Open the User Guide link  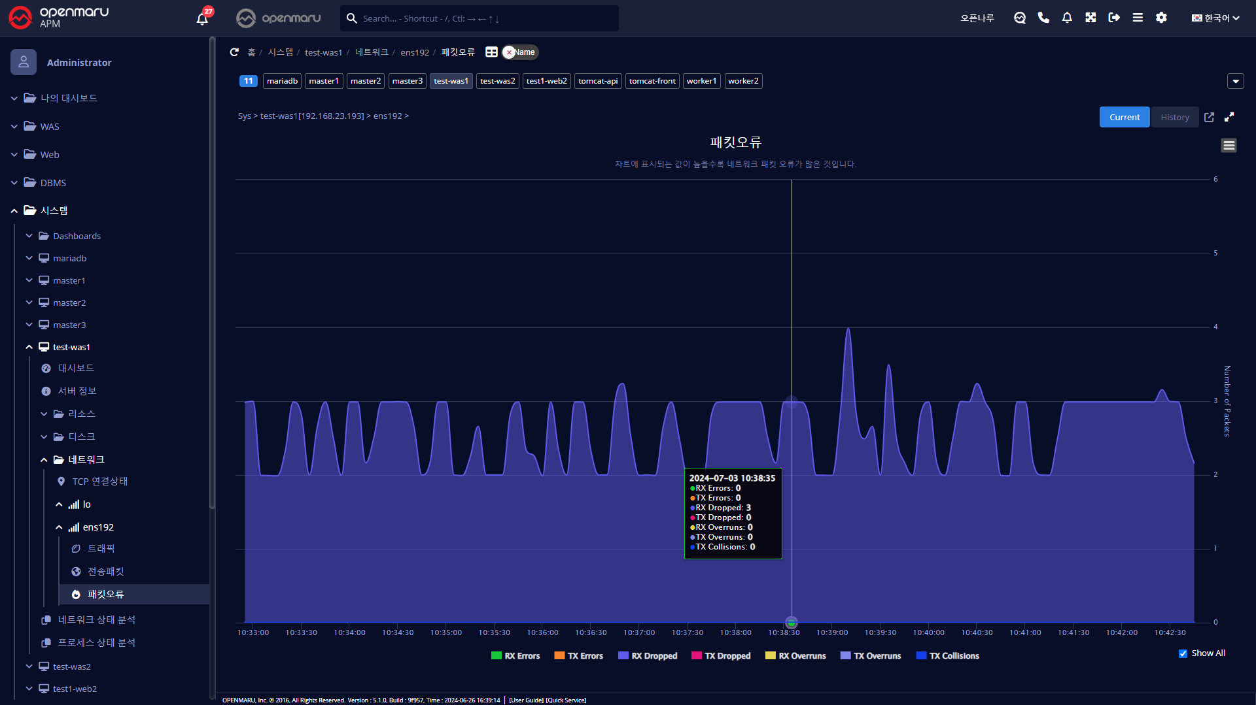pyautogui.click(x=526, y=700)
